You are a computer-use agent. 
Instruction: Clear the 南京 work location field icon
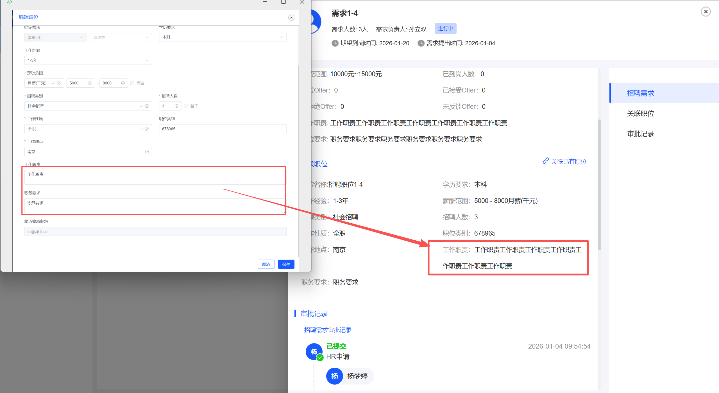click(x=147, y=152)
